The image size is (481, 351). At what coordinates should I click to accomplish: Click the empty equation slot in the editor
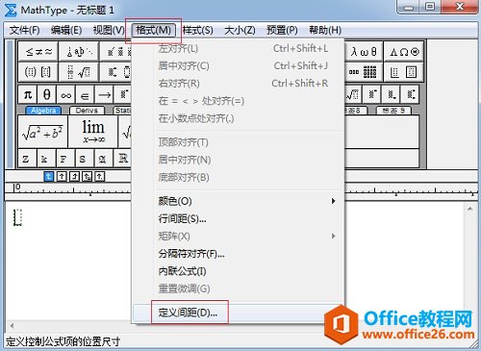[x=17, y=217]
